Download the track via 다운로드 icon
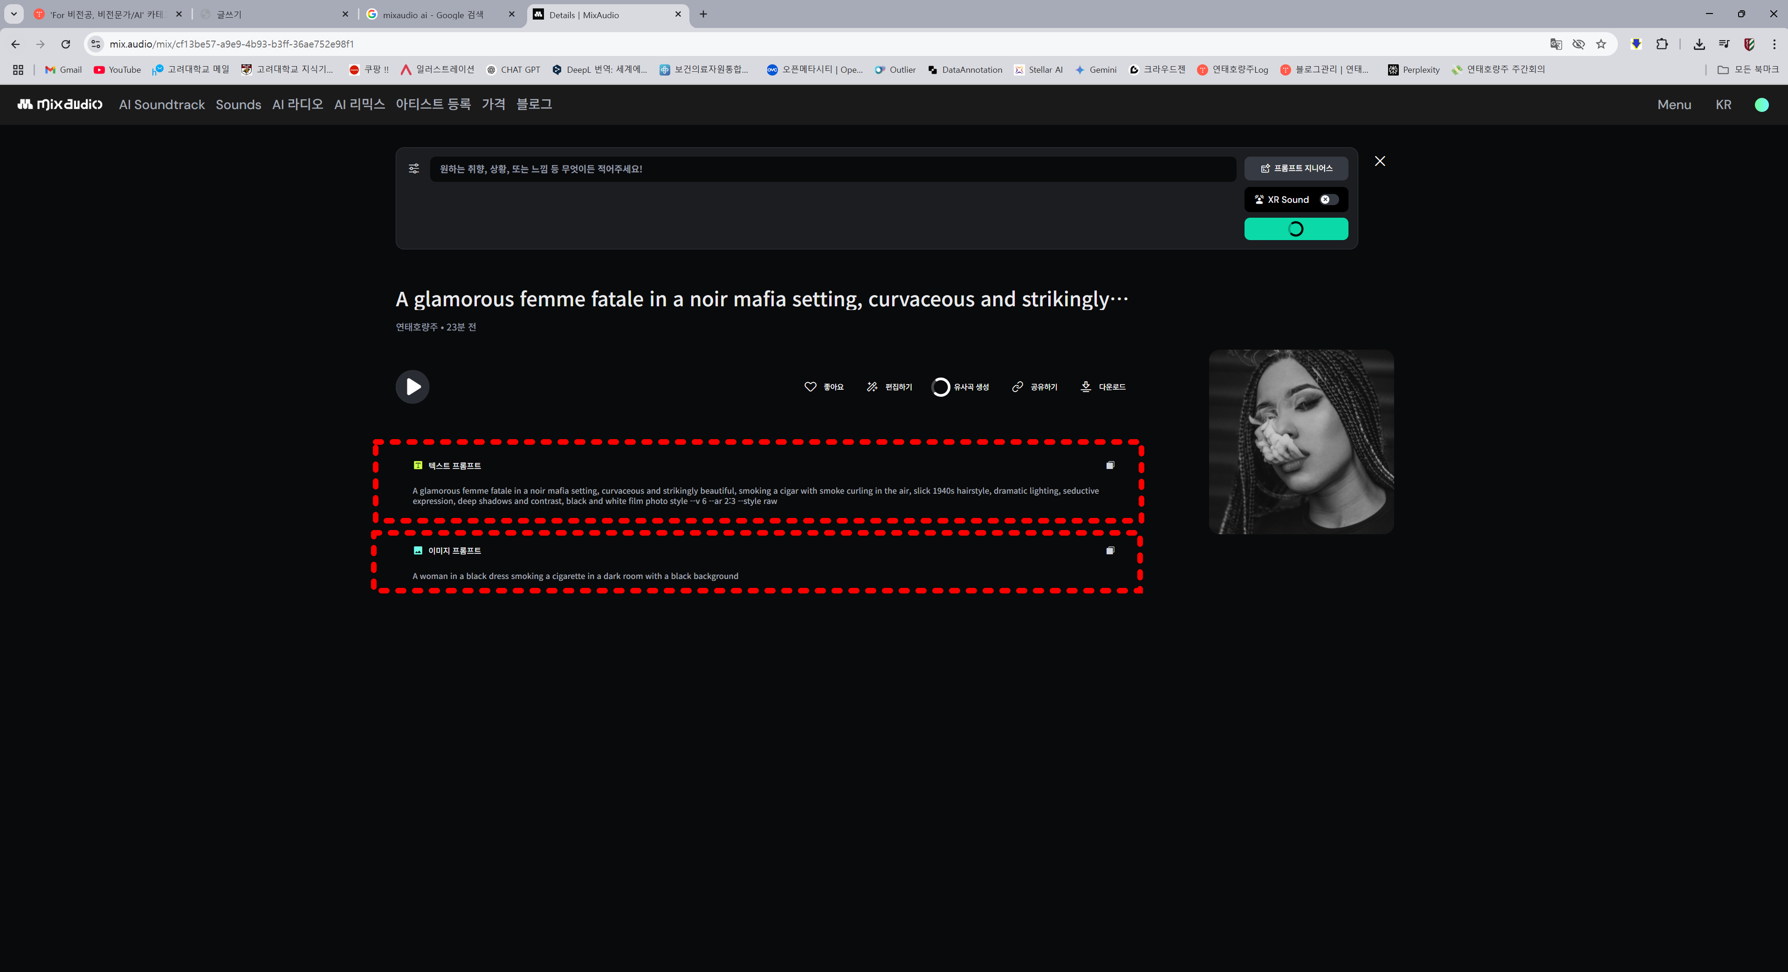The height and width of the screenshot is (972, 1788). point(1086,387)
